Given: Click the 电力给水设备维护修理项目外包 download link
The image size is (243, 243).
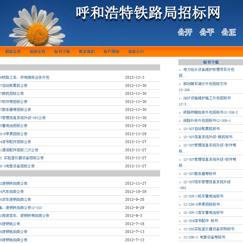Looking at the screenshot, I should 208,70.
